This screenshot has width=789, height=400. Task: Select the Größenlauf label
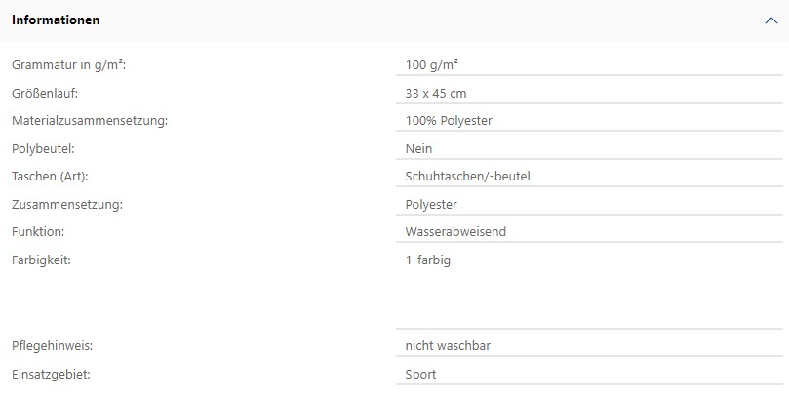45,93
